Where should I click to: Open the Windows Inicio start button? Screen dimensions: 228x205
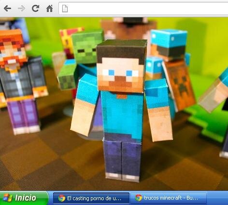(24, 198)
